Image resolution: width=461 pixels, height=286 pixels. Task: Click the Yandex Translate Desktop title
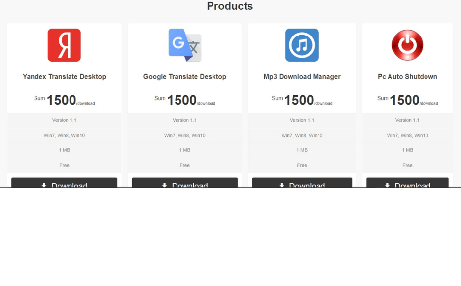click(64, 77)
